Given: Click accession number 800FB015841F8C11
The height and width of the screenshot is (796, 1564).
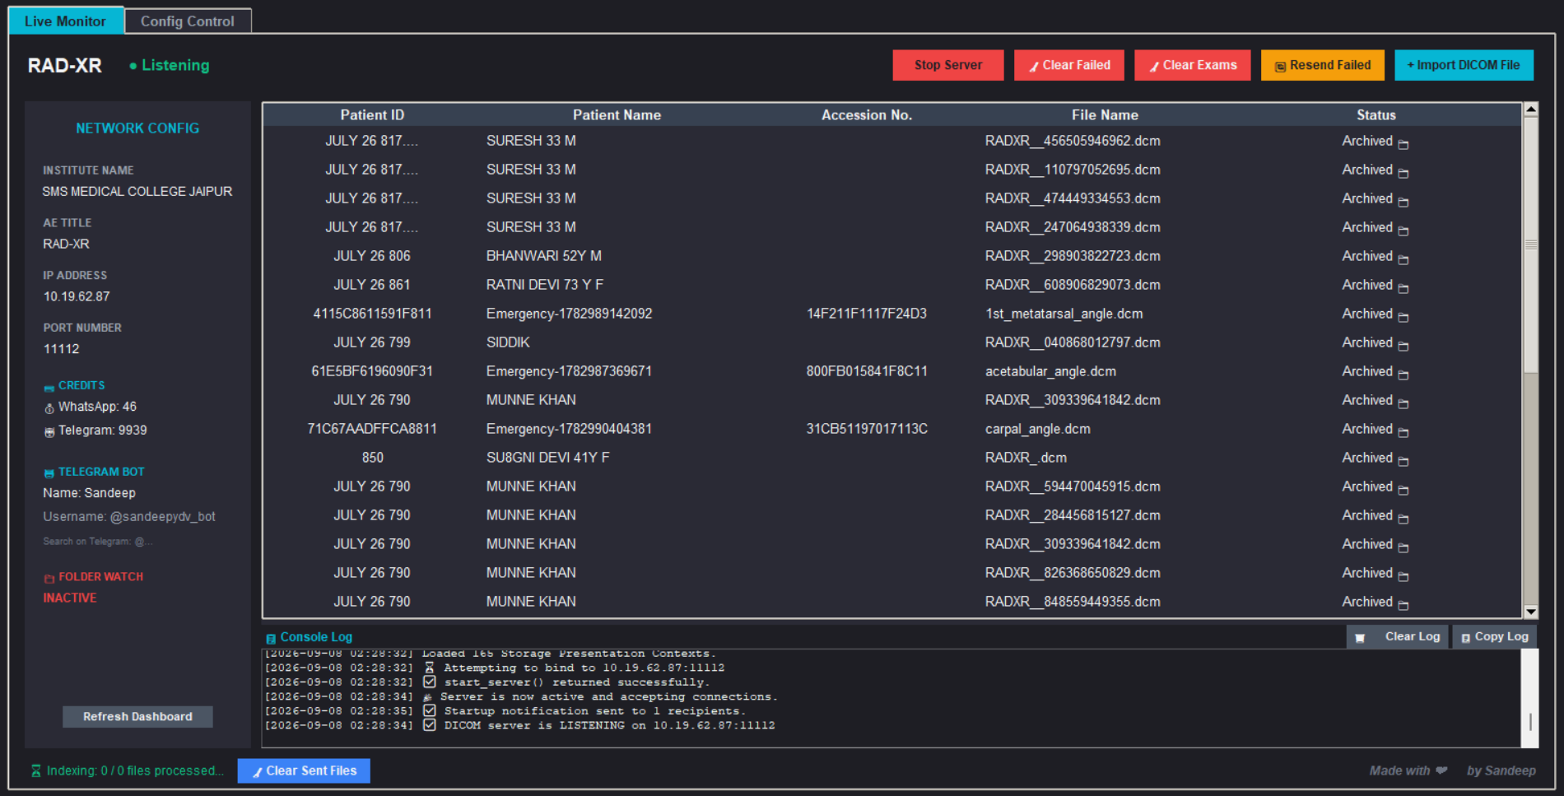Looking at the screenshot, I should [867, 371].
